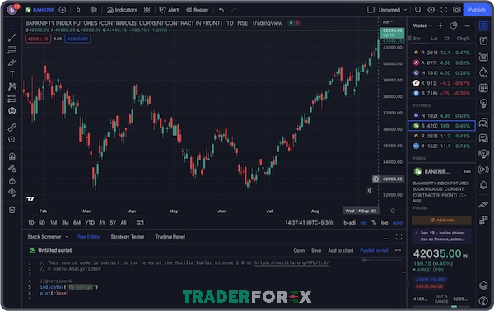This screenshot has width=494, height=311.
Task: Select the selected B 420 futures watchlist row
Action: (x=441, y=126)
